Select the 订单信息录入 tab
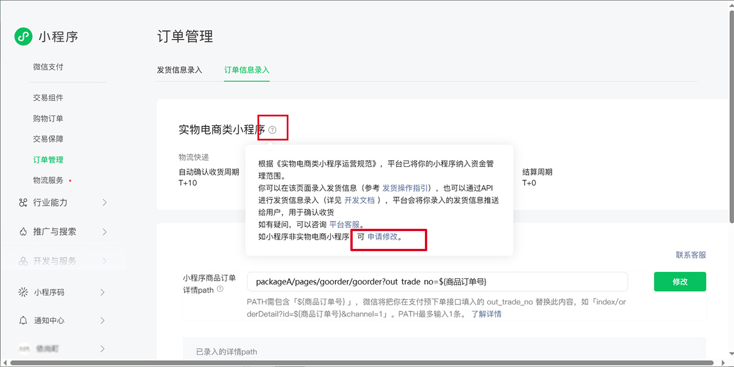The width and height of the screenshot is (734, 367). tap(247, 70)
